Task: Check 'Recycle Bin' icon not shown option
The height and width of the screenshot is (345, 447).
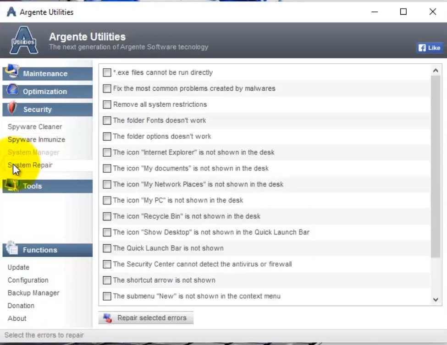Action: (x=107, y=217)
